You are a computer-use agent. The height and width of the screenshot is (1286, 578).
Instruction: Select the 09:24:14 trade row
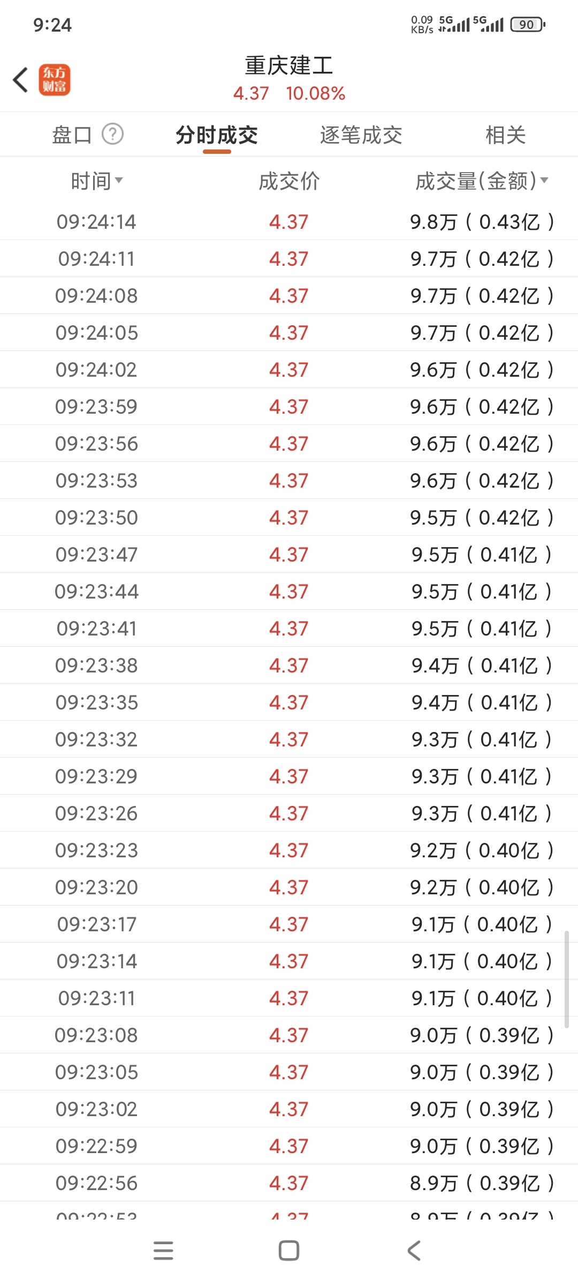(289, 222)
